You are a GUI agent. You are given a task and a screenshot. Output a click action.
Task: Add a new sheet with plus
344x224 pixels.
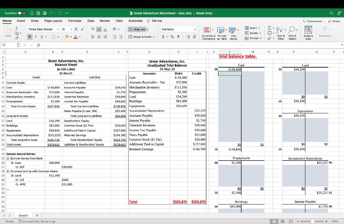pos(37,216)
